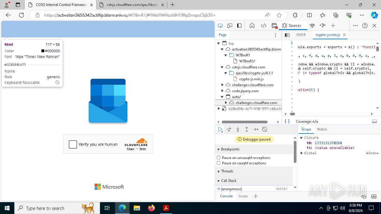Toggle DevTools activity bar dock icon
The height and width of the screenshot is (214, 381).
pos(239,26)
